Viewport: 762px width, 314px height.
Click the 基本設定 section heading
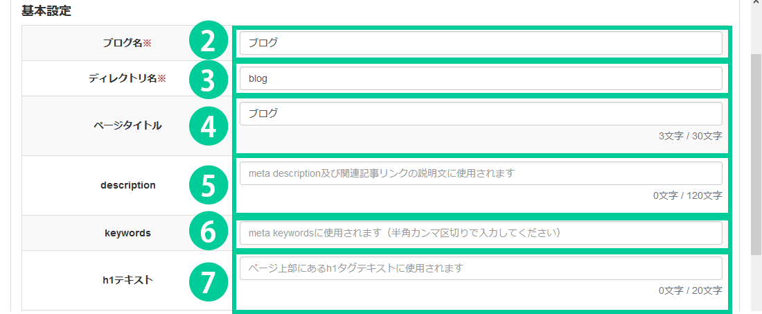point(46,11)
